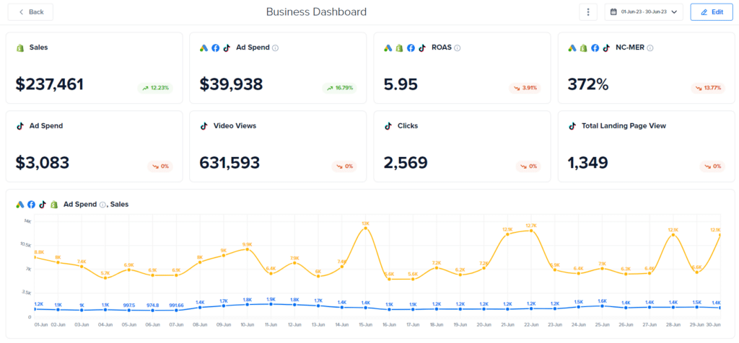The image size is (739, 343).
Task: Click the 12.23% growth badge on Sales
Action: [156, 88]
